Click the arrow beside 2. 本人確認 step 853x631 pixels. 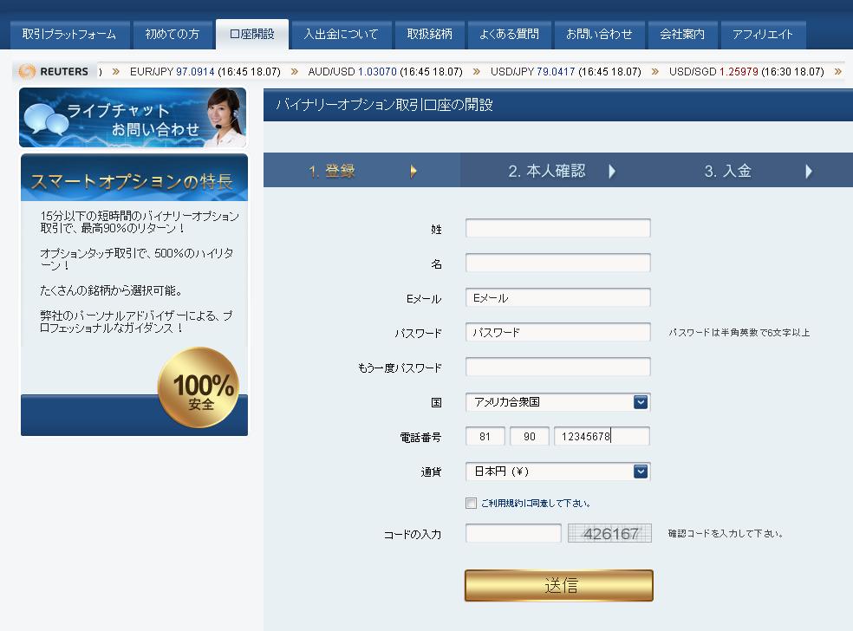(x=612, y=172)
